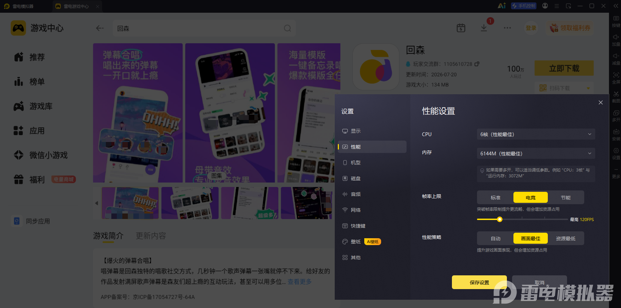Click the FPS limit slider handle
The width and height of the screenshot is (621, 308).
(x=500, y=219)
